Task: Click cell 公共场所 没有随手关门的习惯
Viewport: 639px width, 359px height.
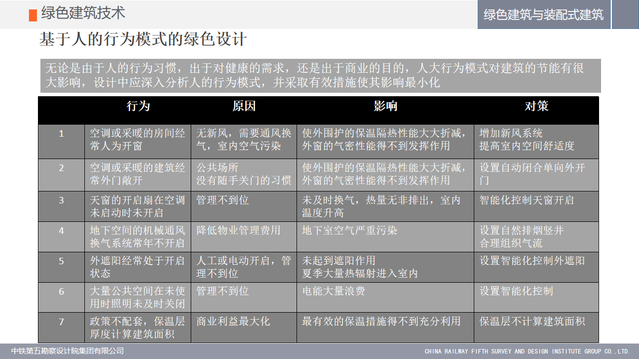Action: click(x=244, y=175)
